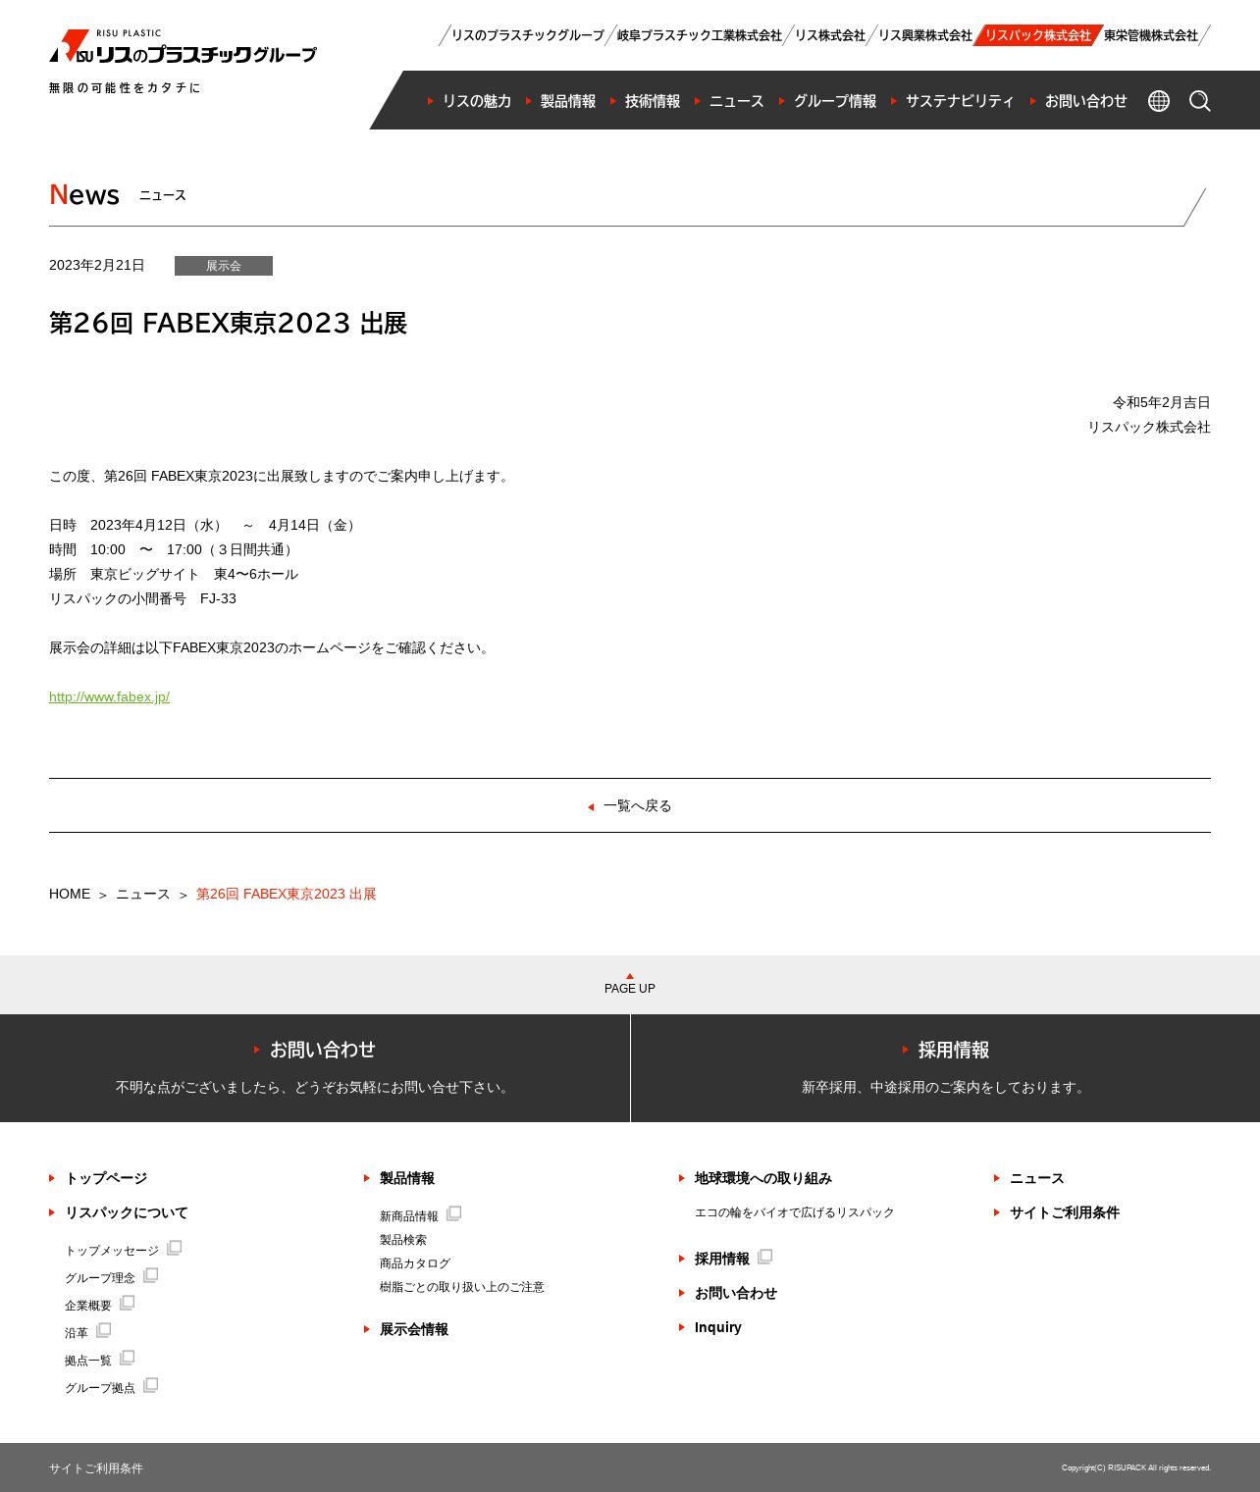Open footer お問い合わせ link
Viewport: 1260px width, 1492px height.
click(736, 1293)
